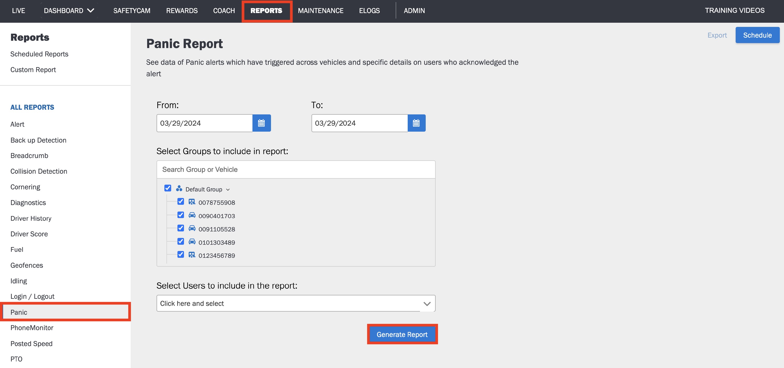Open Scheduled Reports in sidebar
Screen dimensions: 784x368
39,54
